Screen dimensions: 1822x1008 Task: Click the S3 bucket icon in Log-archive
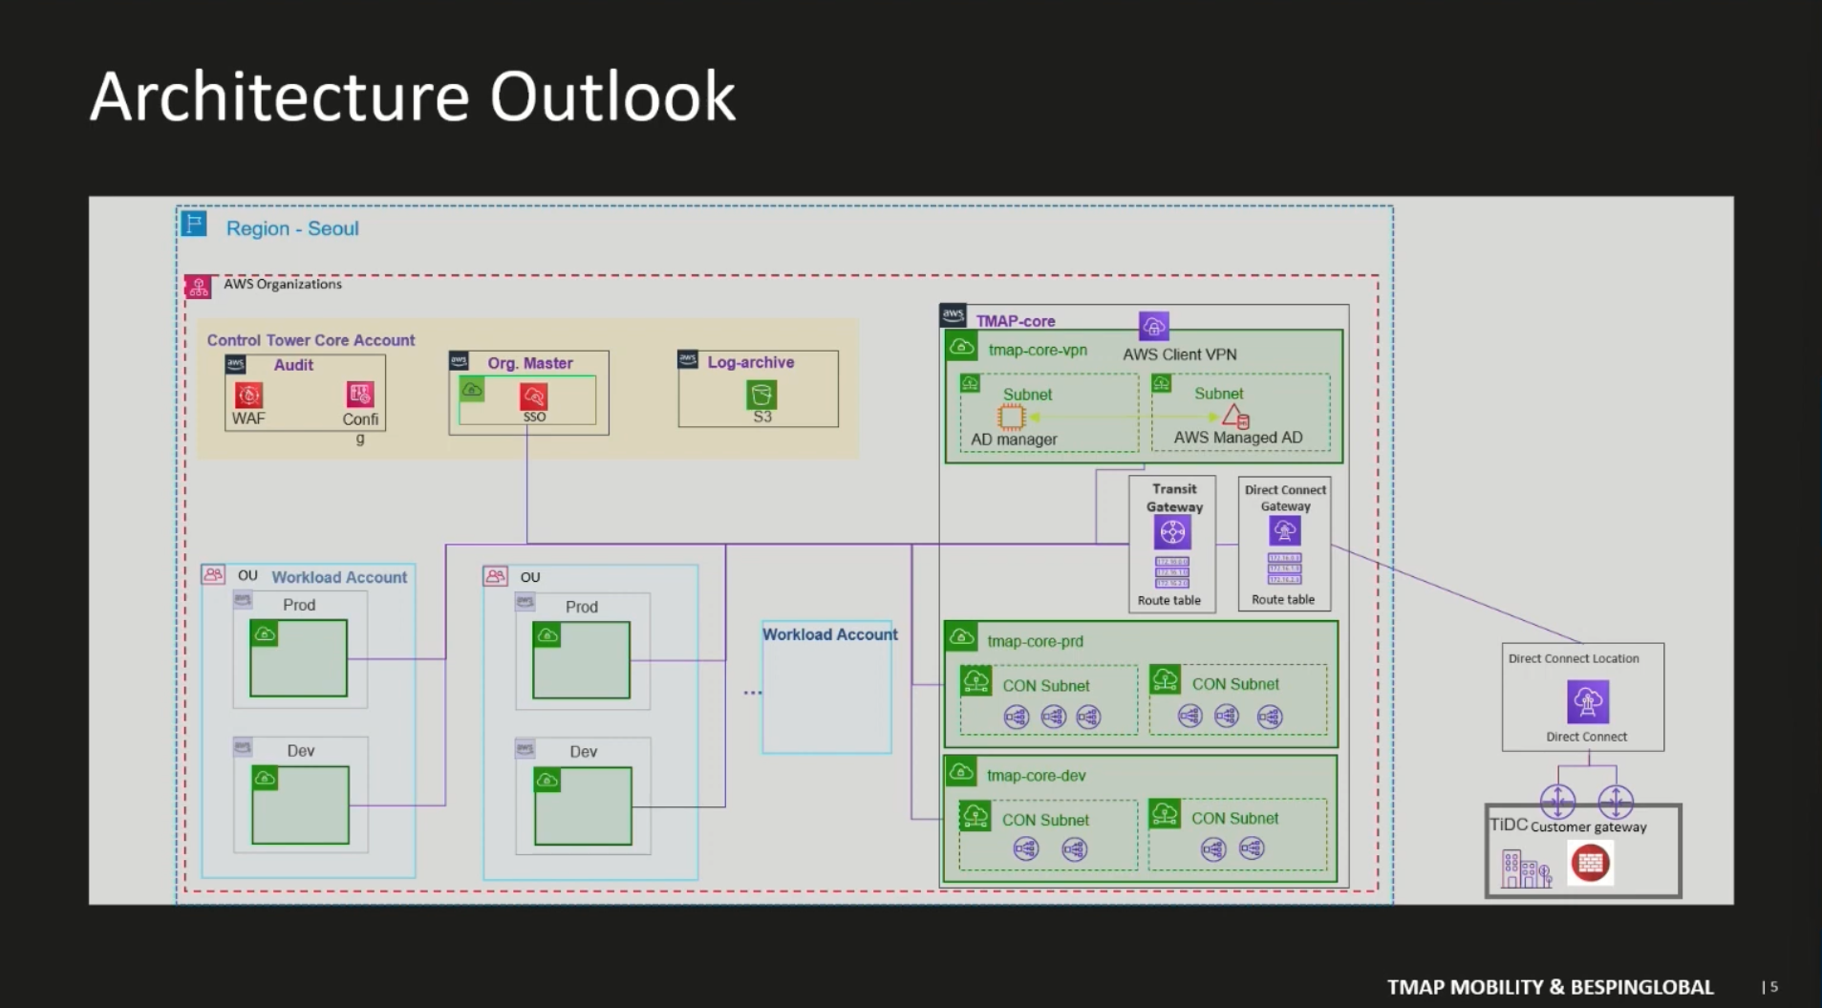(x=761, y=395)
